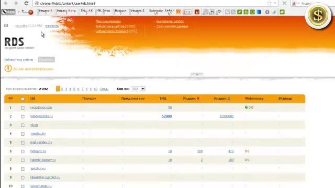Image resolution: width=335 pixels, height=188 pixels.
Task: Tick checkbox for row 3 ok.ru
Action: pyautogui.click(x=23, y=125)
